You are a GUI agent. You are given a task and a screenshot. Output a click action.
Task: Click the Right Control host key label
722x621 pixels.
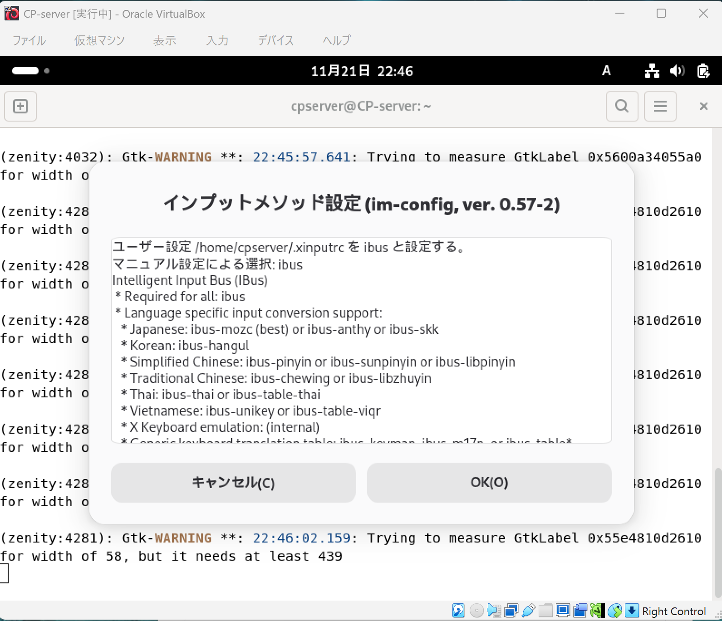[x=674, y=611]
